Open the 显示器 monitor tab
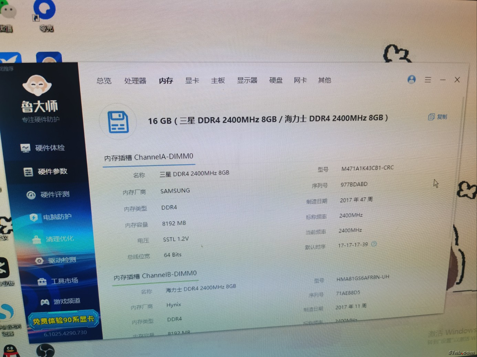Viewport: 477px width, 357px height. (x=247, y=80)
